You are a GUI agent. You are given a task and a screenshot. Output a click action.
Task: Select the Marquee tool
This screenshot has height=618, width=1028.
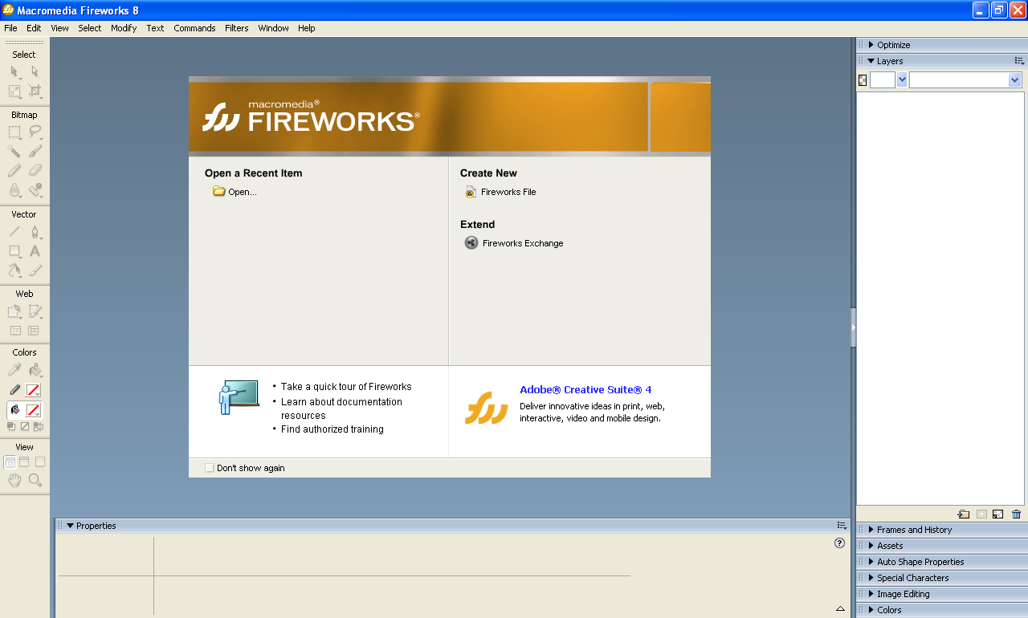click(x=14, y=132)
